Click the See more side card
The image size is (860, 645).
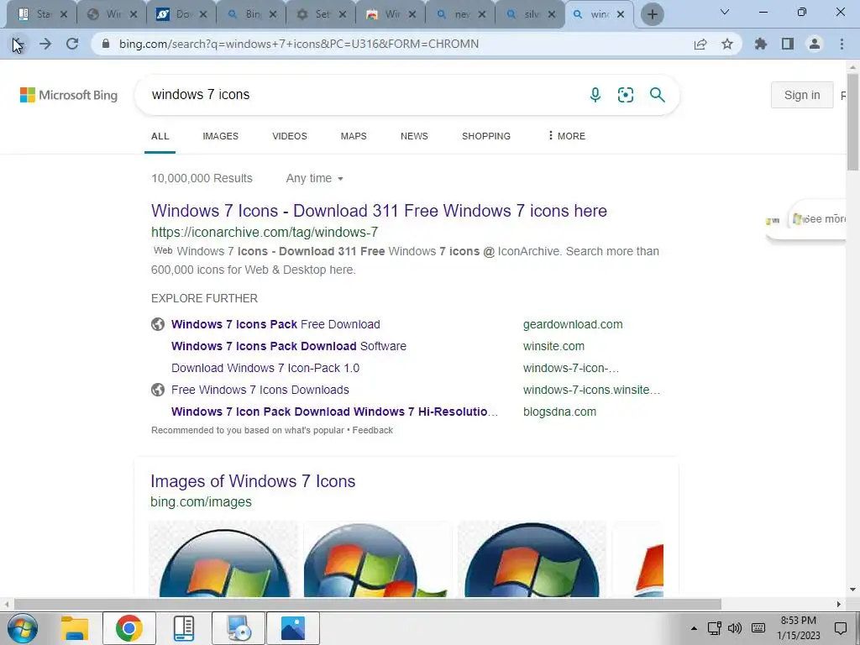[x=818, y=219]
